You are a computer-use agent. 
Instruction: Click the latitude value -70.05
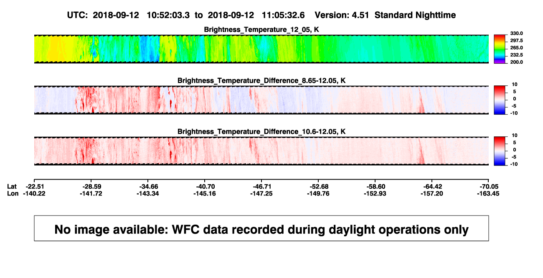coord(490,186)
